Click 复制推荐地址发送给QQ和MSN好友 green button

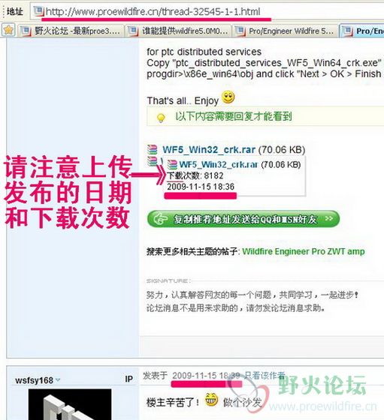[243, 219]
